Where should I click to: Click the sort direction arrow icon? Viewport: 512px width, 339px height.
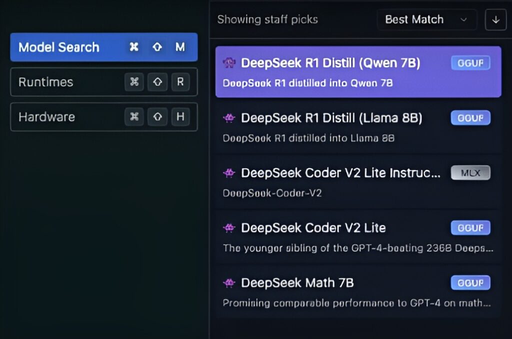tap(495, 20)
